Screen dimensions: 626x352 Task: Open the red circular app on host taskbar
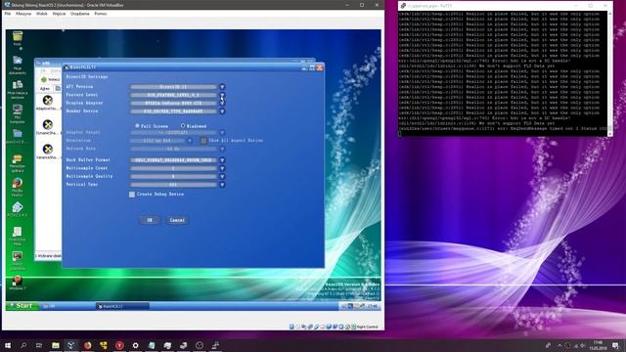[119, 345]
